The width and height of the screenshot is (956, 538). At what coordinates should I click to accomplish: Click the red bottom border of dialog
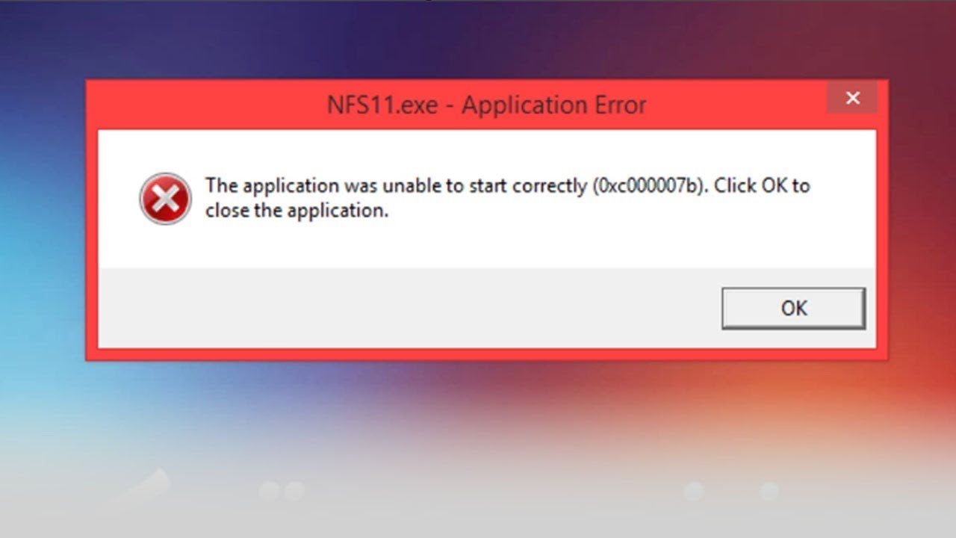click(487, 353)
